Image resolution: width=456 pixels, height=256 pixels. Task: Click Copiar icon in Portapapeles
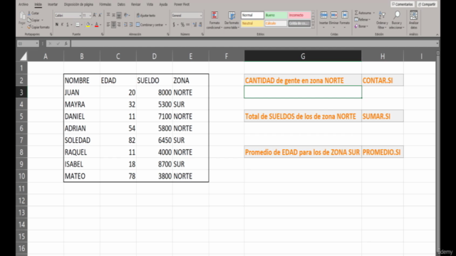pos(29,20)
